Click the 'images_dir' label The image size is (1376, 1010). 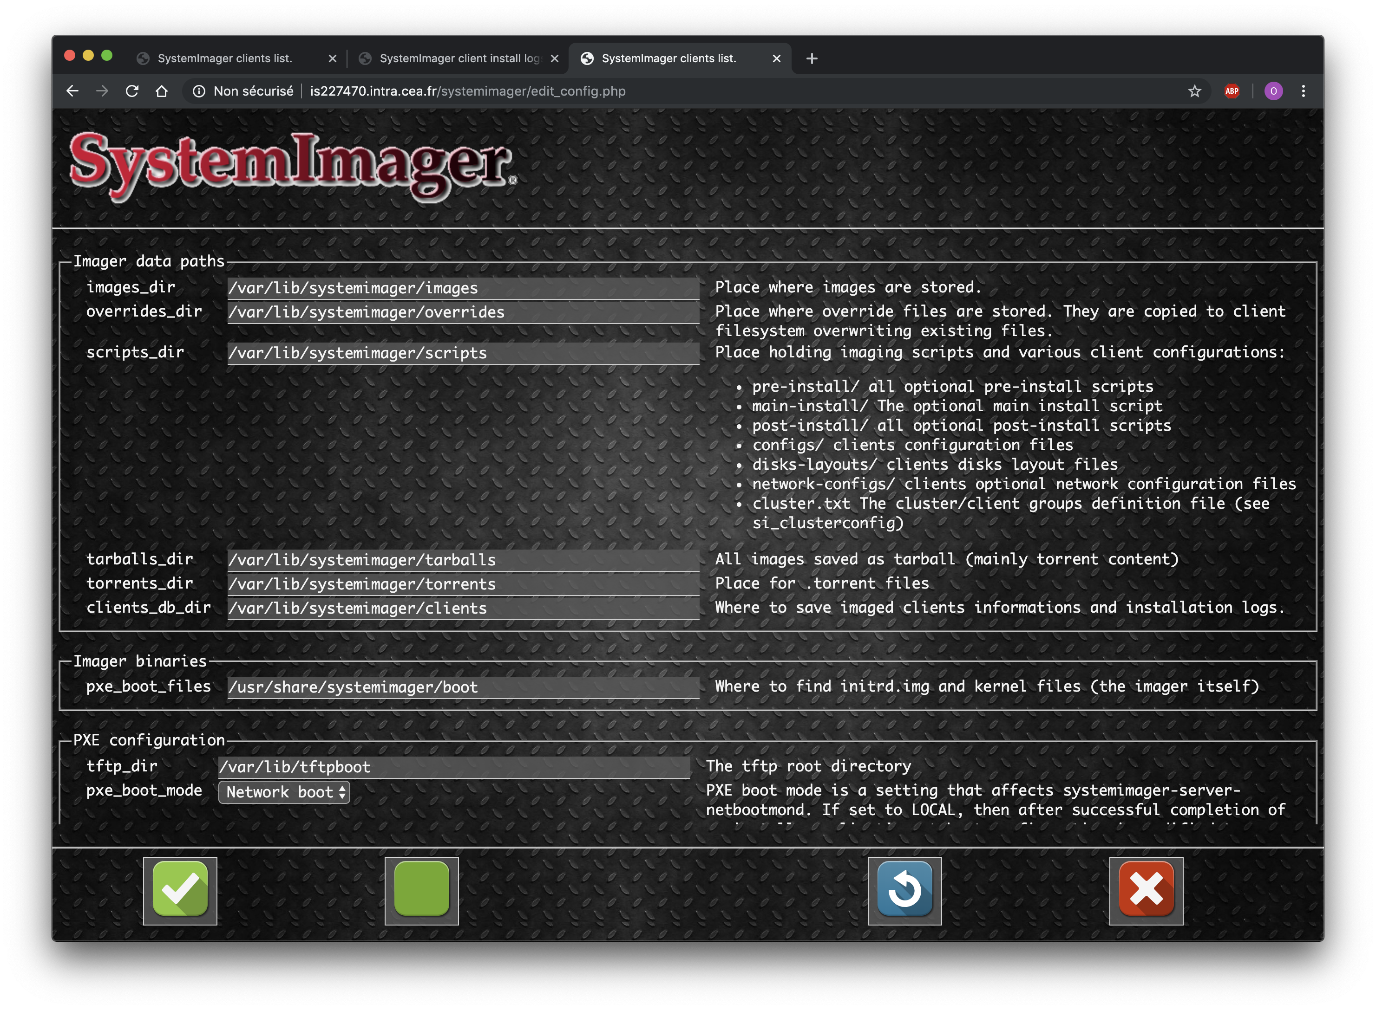[x=131, y=287]
